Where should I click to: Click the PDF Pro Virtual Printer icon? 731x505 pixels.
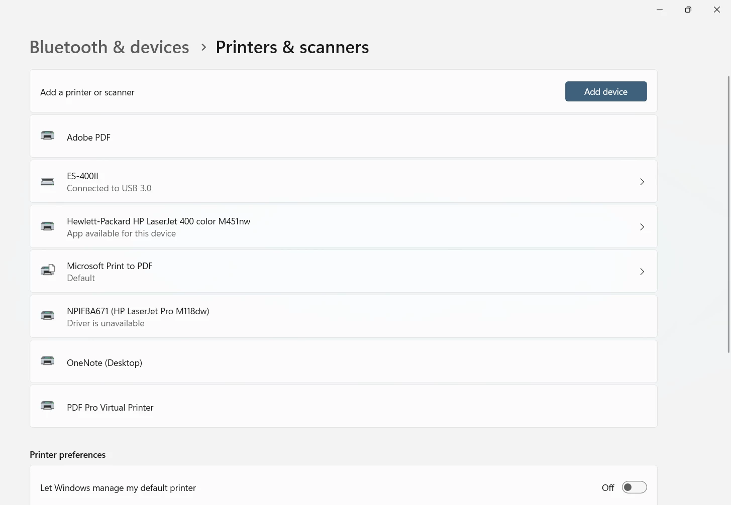click(x=47, y=406)
